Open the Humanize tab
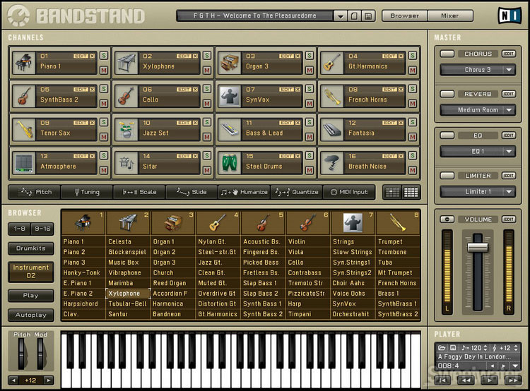Viewport: 530px width, 391px height. point(244,192)
